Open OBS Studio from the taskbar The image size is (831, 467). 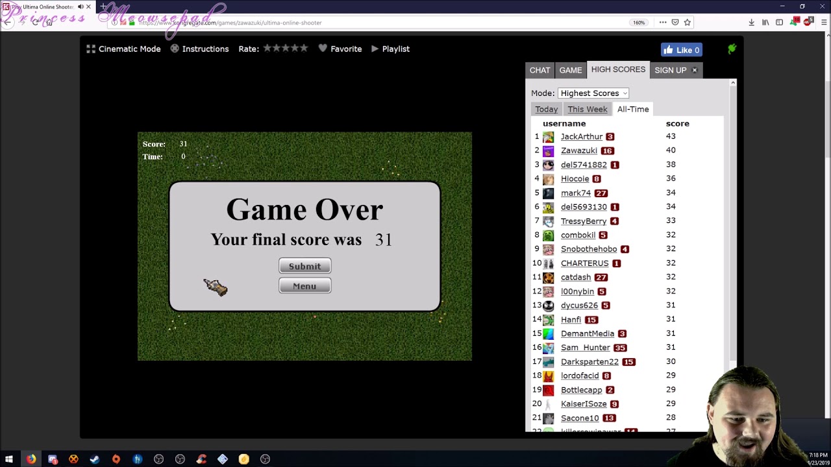(158, 459)
